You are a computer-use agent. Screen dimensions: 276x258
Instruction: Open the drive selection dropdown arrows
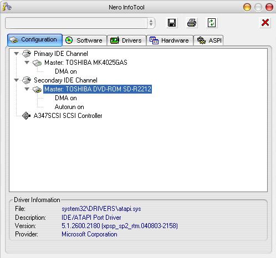pos(151,23)
